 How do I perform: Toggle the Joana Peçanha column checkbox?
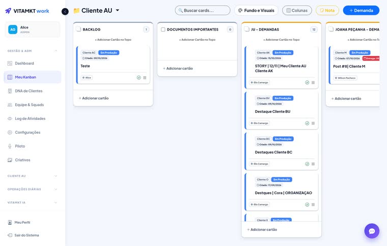(330, 29)
